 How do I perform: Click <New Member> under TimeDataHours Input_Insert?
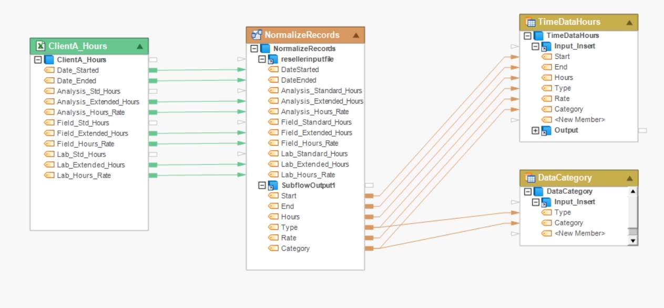pyautogui.click(x=580, y=119)
